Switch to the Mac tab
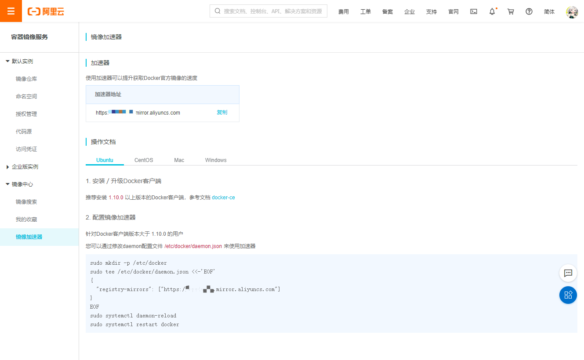This screenshot has width=584, height=360. (179, 160)
